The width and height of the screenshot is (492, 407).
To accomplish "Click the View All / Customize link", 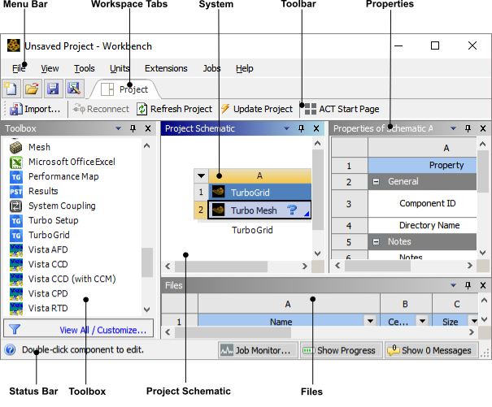I will (103, 330).
